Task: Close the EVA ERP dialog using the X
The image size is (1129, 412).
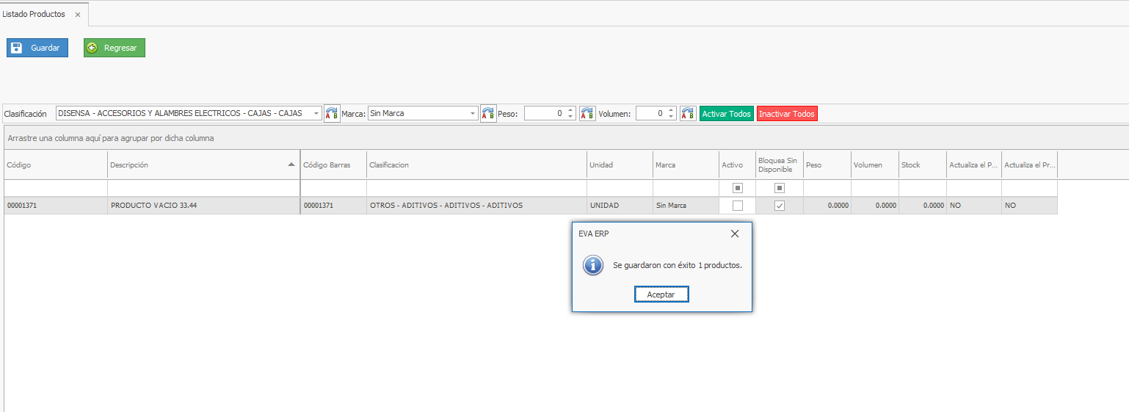Action: 735,234
